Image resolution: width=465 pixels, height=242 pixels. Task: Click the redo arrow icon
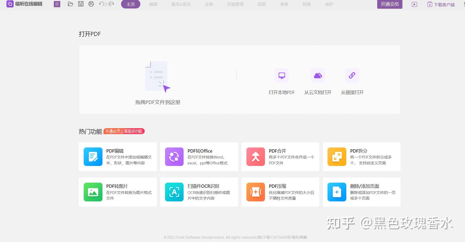111,4
